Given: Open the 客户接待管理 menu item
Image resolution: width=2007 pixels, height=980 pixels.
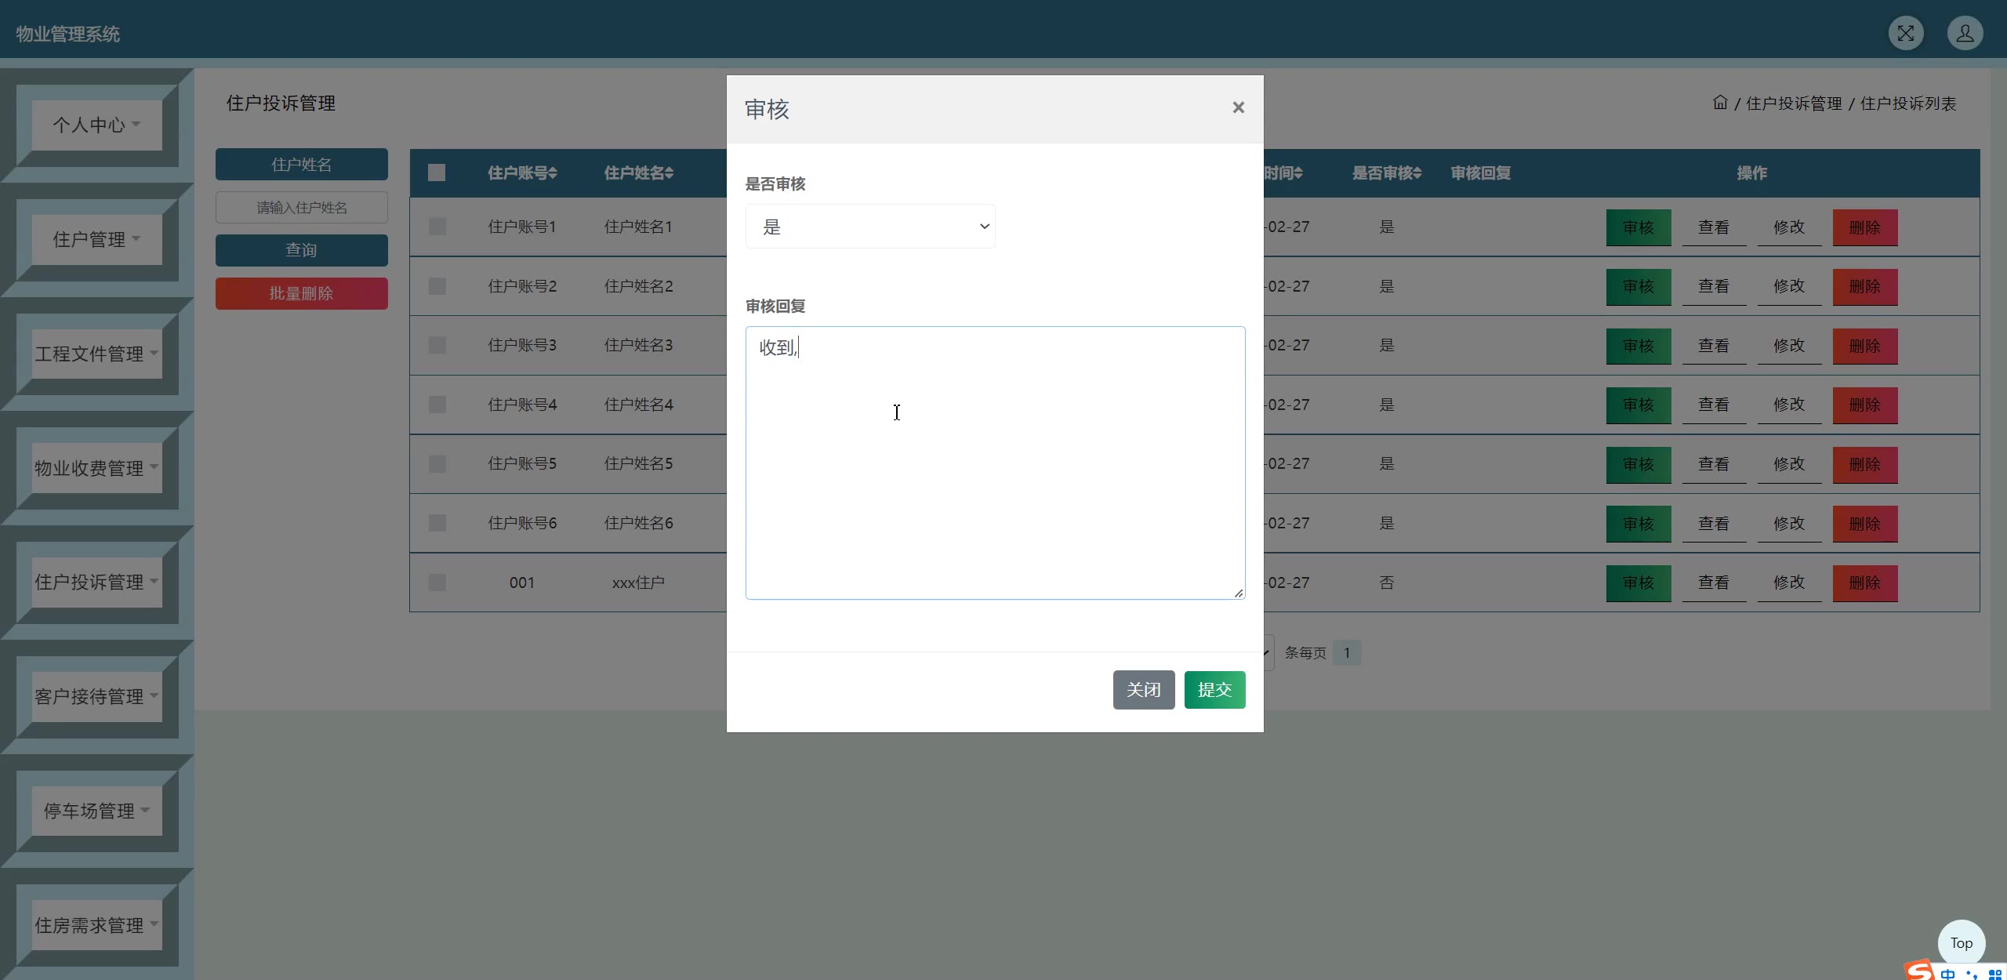Looking at the screenshot, I should [x=96, y=696].
